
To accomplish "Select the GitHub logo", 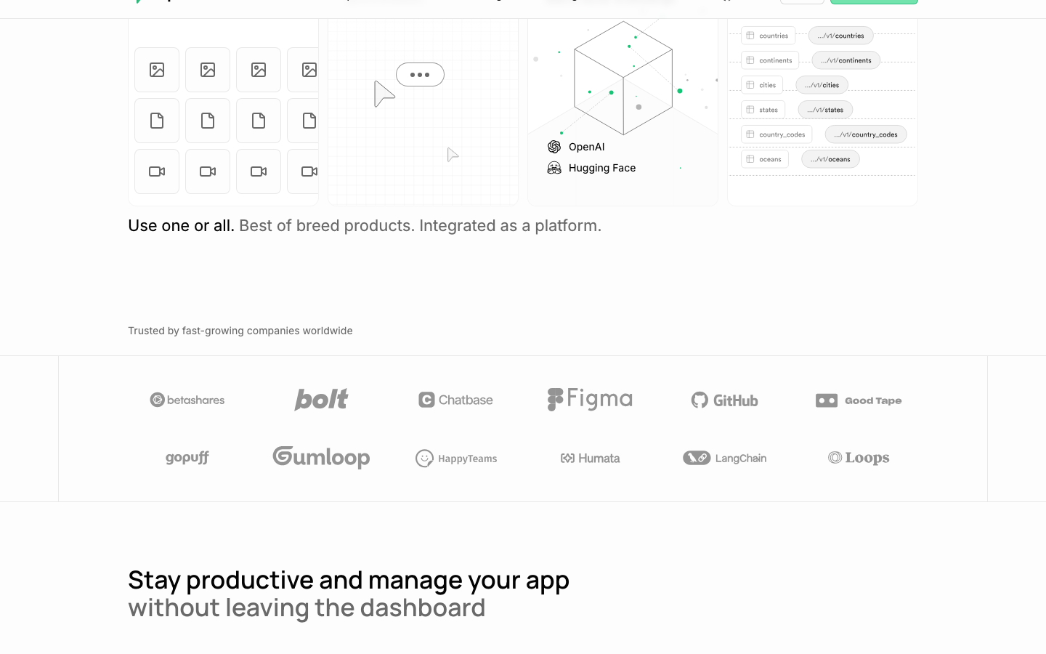I will coord(724,400).
